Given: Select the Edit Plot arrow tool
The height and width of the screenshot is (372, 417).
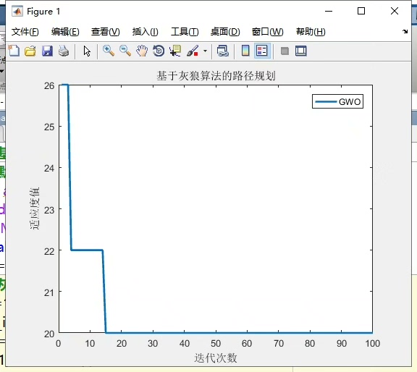Looking at the screenshot, I should coord(87,51).
